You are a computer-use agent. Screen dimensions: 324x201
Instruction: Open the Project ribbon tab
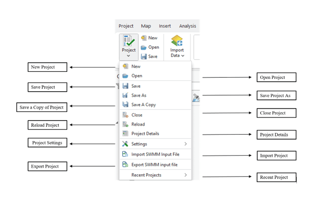[126, 26]
